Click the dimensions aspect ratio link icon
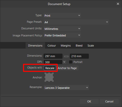This screenshot has width=122, height=107. coord(66,56)
